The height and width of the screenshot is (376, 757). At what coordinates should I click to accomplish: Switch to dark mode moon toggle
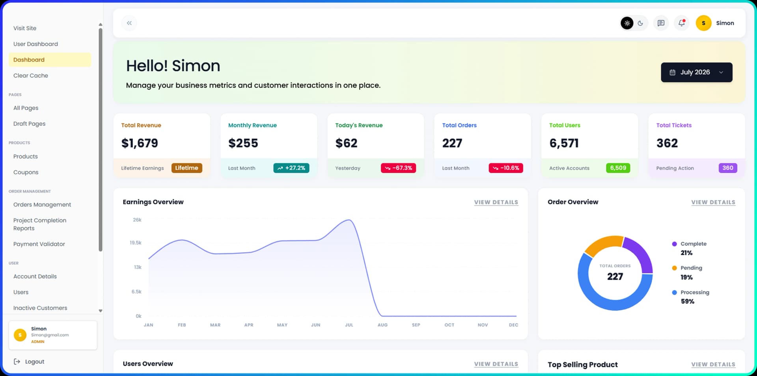tap(640, 23)
